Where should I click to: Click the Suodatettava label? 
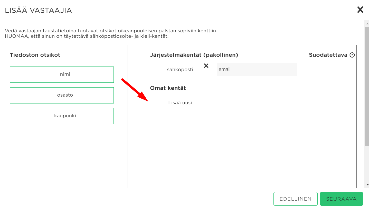[x=328, y=55]
